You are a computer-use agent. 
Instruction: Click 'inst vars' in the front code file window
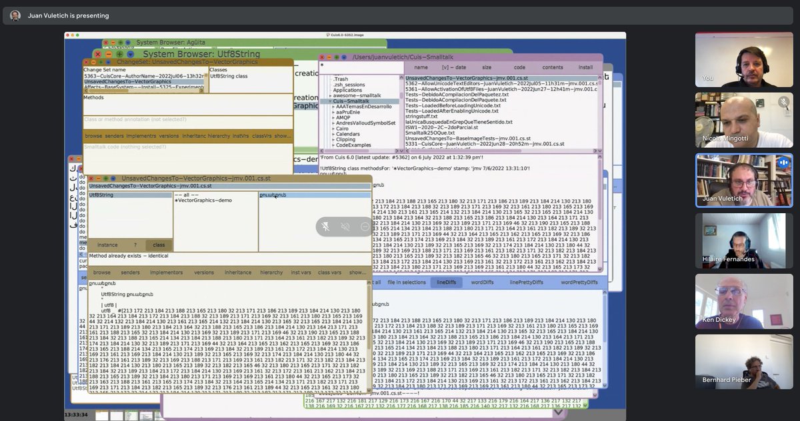(x=301, y=272)
